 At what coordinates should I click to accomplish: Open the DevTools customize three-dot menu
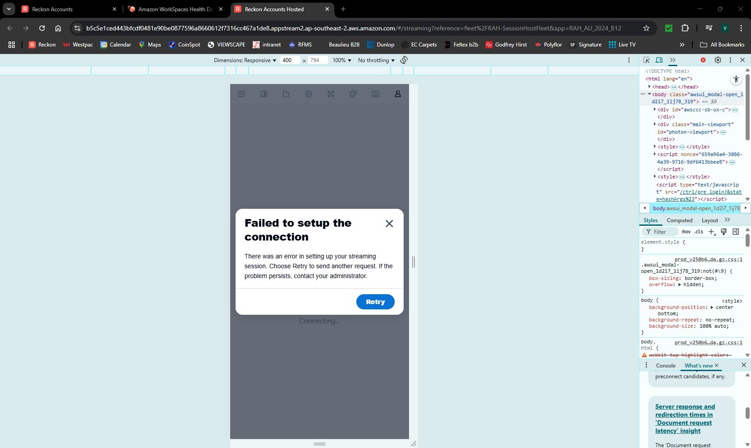click(x=730, y=60)
